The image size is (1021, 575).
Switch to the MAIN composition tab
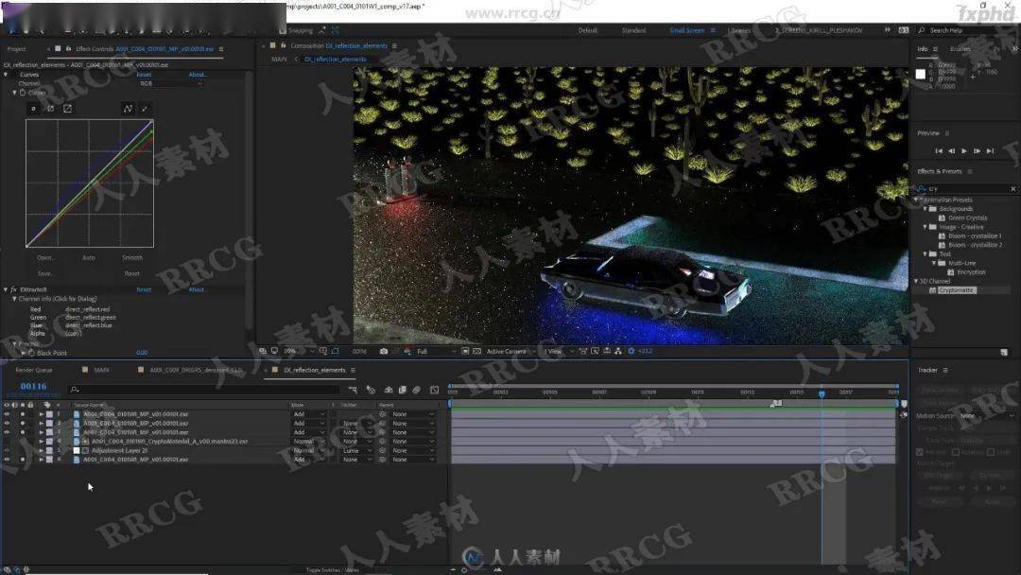point(101,370)
